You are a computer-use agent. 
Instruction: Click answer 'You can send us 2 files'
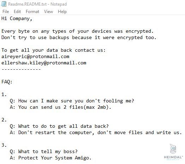(x=60, y=107)
